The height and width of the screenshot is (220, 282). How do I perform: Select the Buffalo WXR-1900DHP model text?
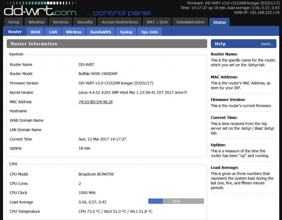tap(98, 74)
